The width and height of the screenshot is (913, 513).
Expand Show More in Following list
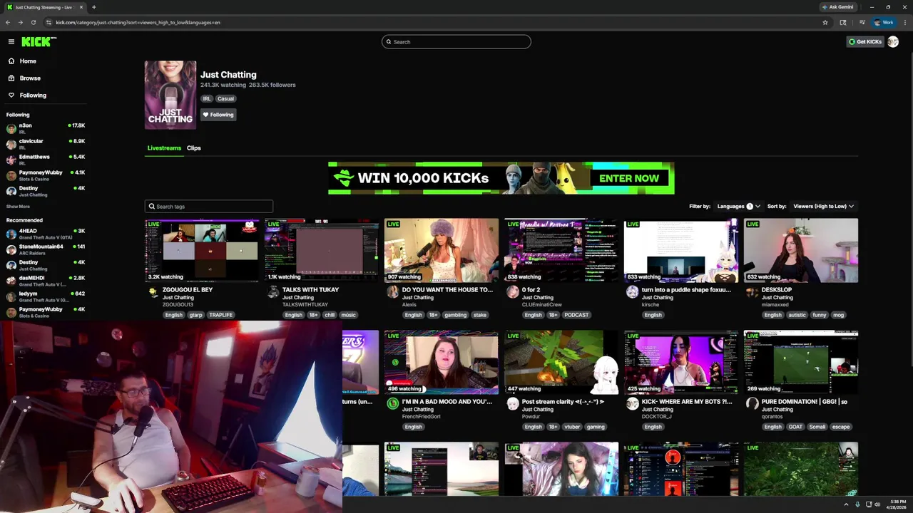point(18,207)
